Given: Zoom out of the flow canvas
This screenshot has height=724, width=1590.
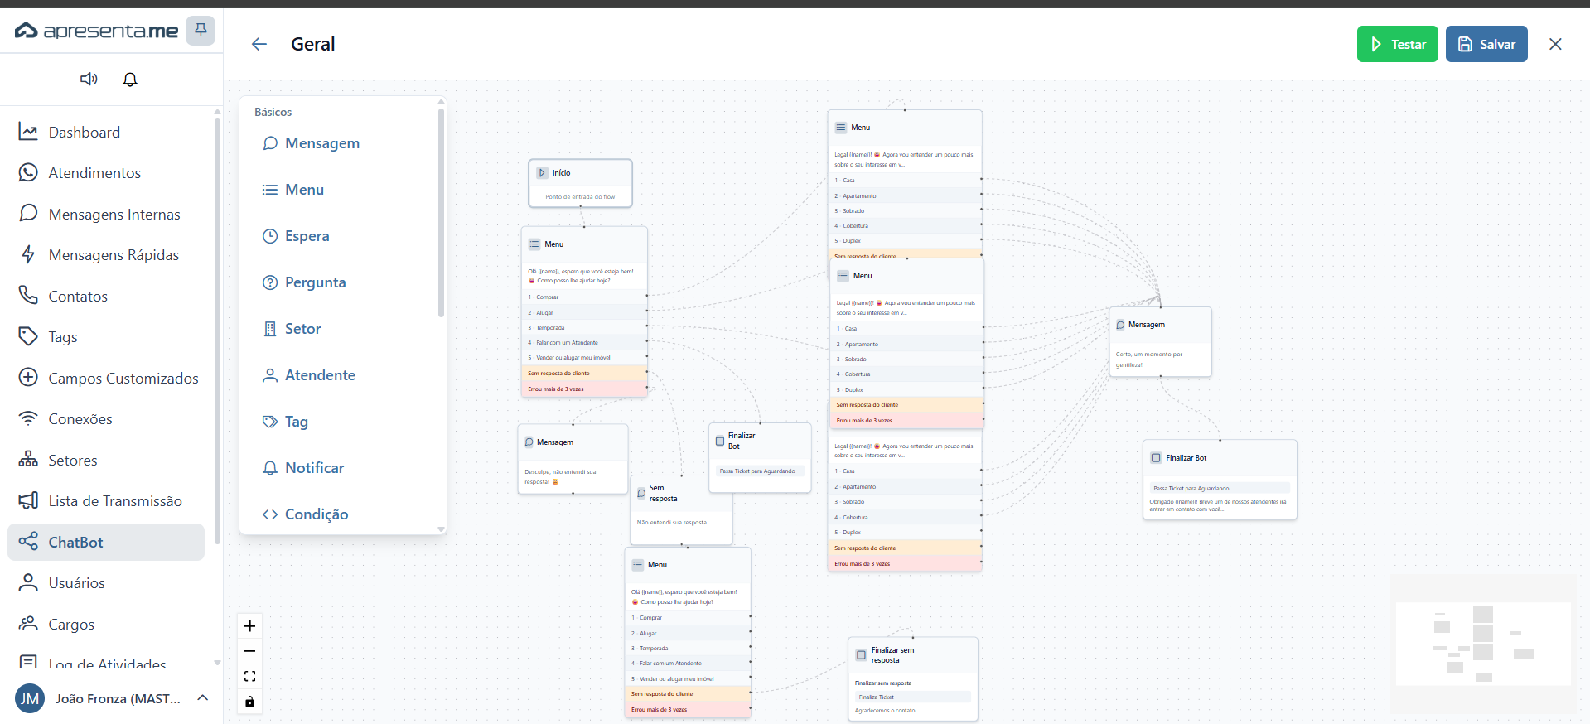Looking at the screenshot, I should [x=249, y=651].
